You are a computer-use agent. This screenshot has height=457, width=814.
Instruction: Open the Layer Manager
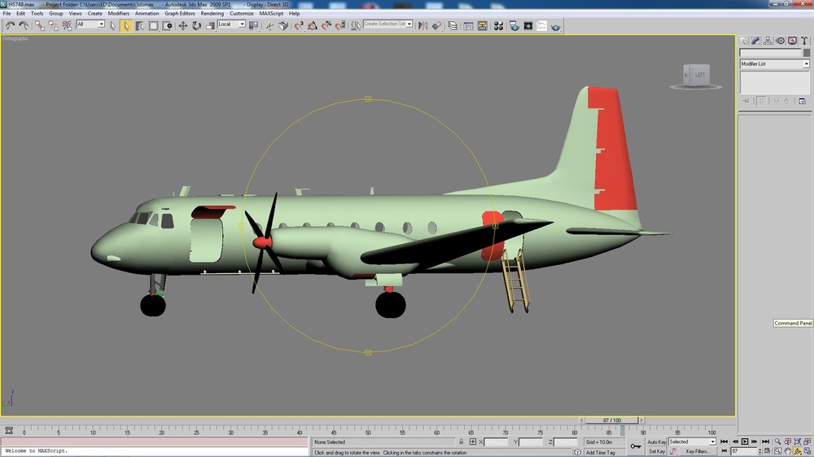coord(453,25)
